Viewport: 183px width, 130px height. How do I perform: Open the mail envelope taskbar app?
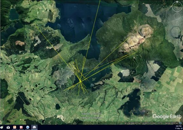[x=8, y=127]
